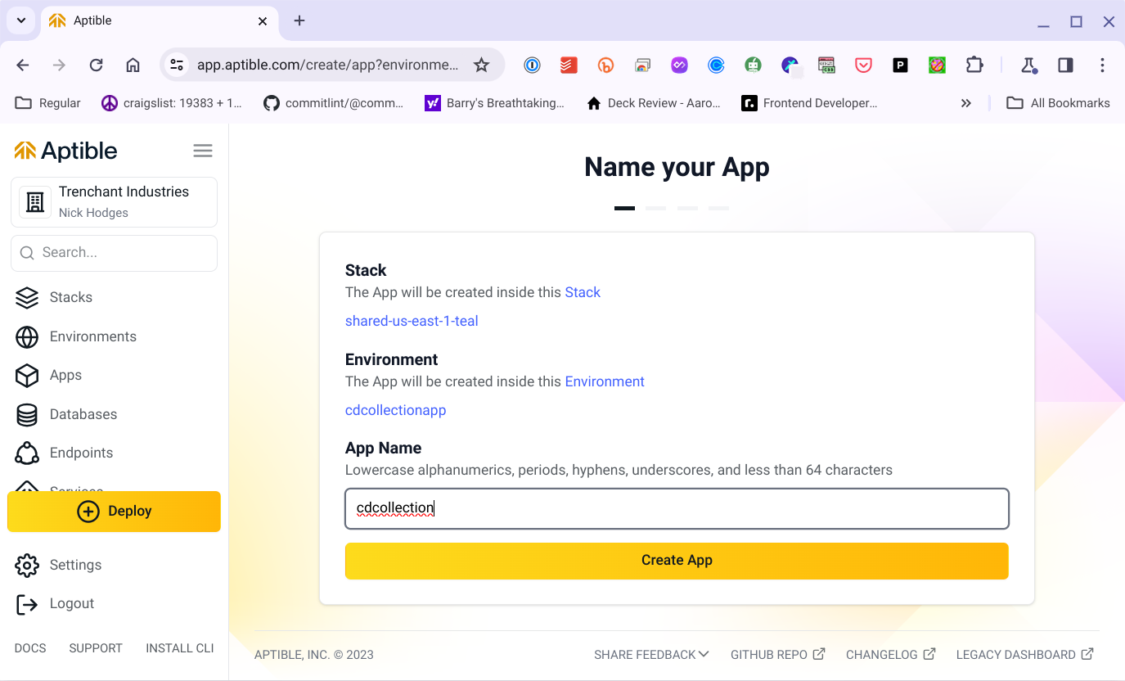Open Apps from the sidebar

coord(49,375)
